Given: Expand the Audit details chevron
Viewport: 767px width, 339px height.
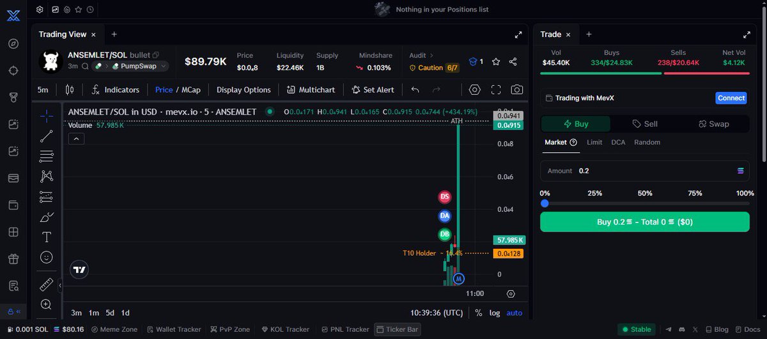Looking at the screenshot, I should pos(431,56).
